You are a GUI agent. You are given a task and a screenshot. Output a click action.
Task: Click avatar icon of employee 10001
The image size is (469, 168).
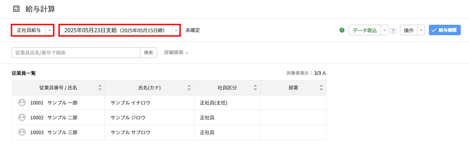point(22,103)
